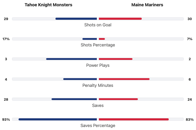
Task: Click the blue Shots on Goal bar
Action: tap(76, 19)
